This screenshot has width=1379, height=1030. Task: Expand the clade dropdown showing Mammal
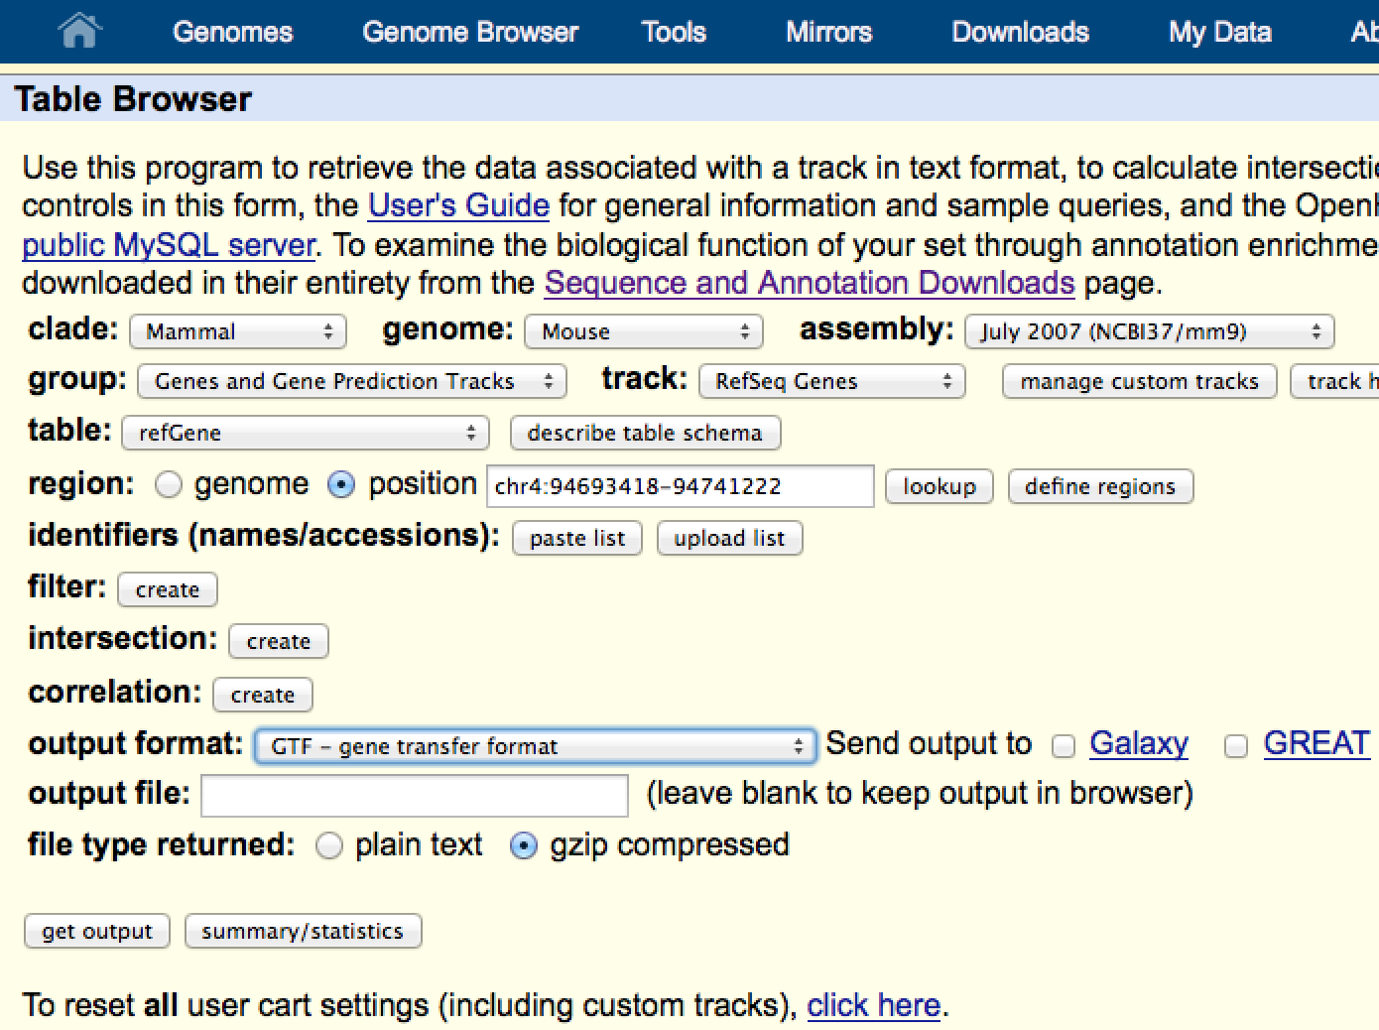coord(238,331)
